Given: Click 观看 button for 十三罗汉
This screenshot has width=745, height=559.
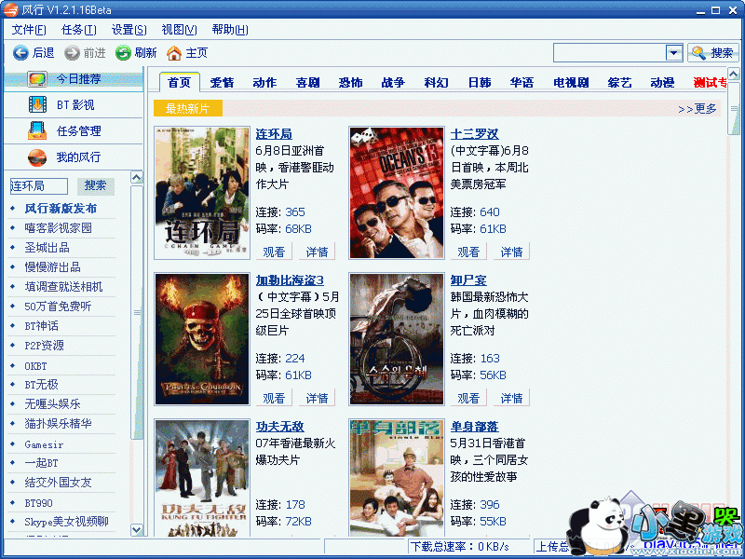Looking at the screenshot, I should 468,252.
